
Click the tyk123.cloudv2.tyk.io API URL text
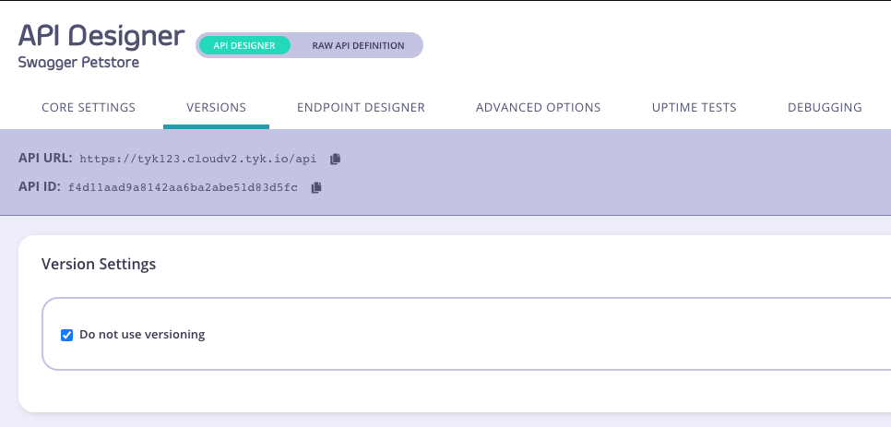(x=198, y=159)
